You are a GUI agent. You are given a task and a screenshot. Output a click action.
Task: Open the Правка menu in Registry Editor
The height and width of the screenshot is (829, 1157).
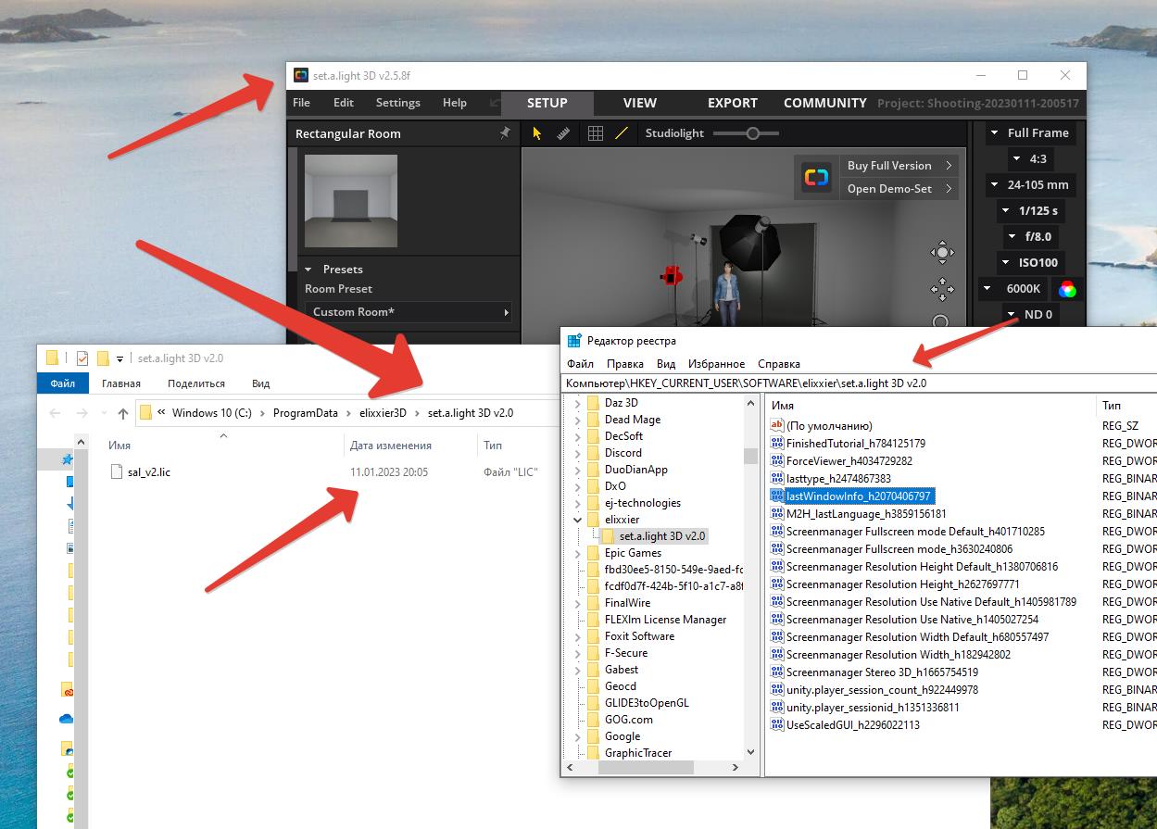[625, 364]
